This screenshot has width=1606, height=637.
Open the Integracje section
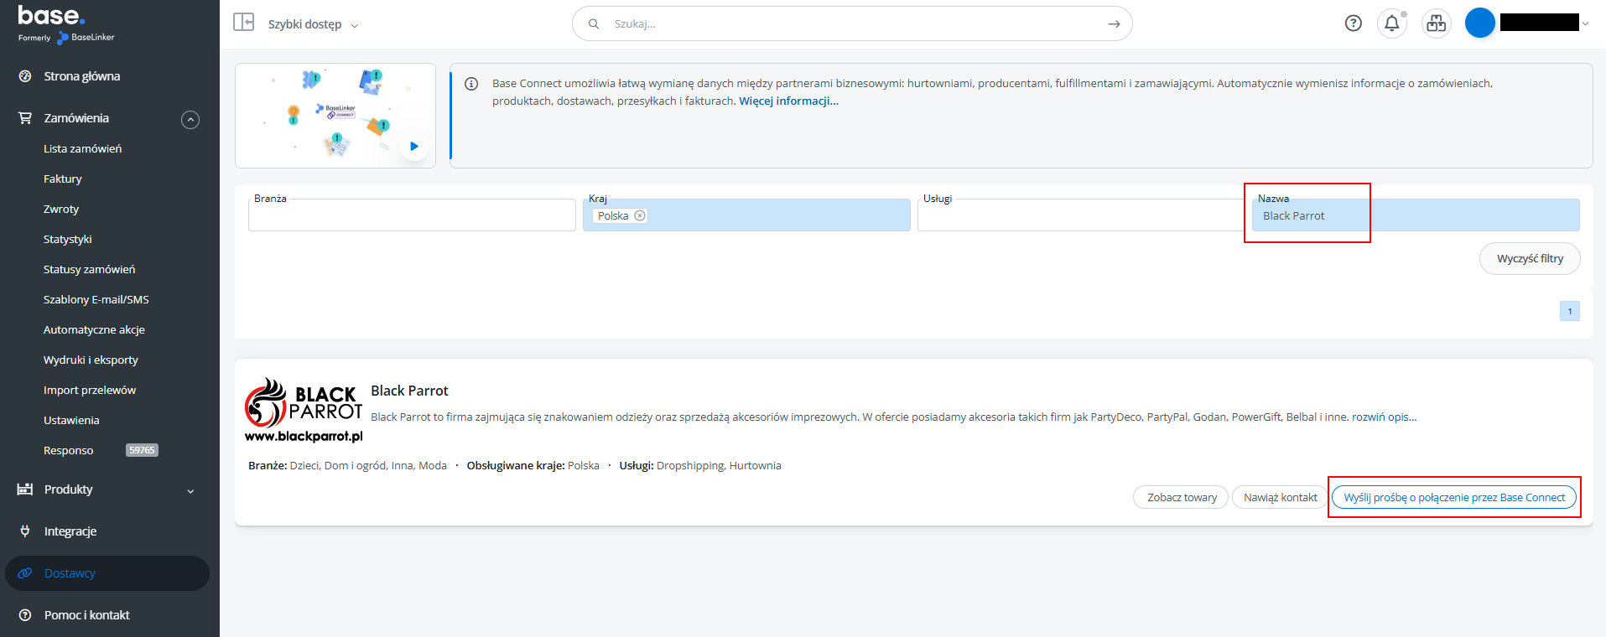(x=70, y=531)
